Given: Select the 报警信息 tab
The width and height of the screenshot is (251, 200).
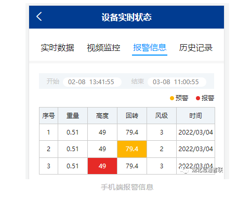Looking at the screenshot, I should pyautogui.click(x=150, y=48).
